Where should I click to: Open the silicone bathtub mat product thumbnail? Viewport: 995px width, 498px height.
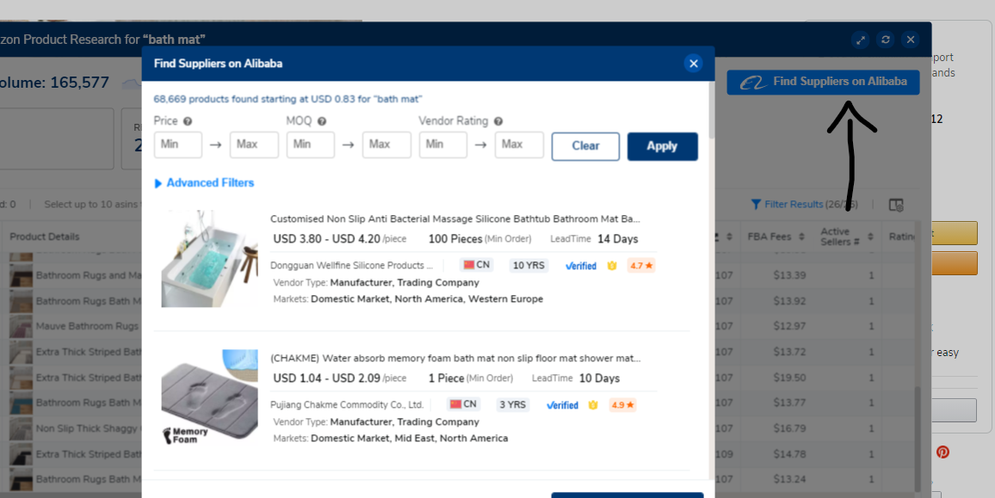point(209,259)
